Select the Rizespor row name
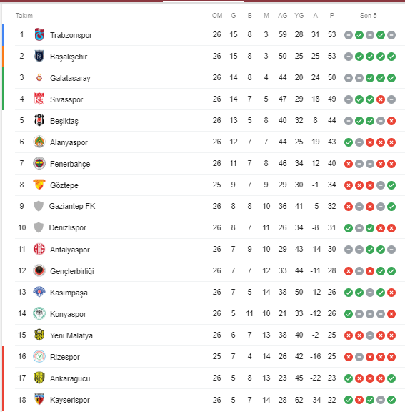Image resolution: width=405 pixels, height=412 pixels. (x=65, y=357)
